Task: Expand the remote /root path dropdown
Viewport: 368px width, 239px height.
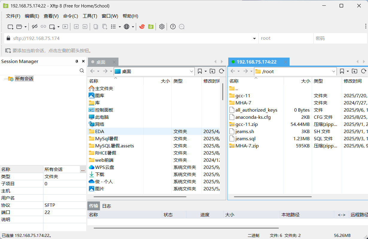Action: pyautogui.click(x=334, y=71)
